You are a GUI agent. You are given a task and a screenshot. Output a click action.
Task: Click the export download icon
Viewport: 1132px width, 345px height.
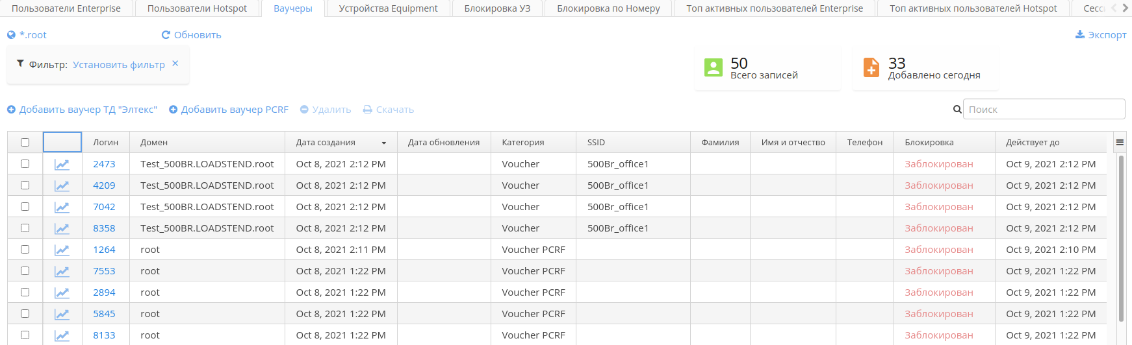point(1080,34)
